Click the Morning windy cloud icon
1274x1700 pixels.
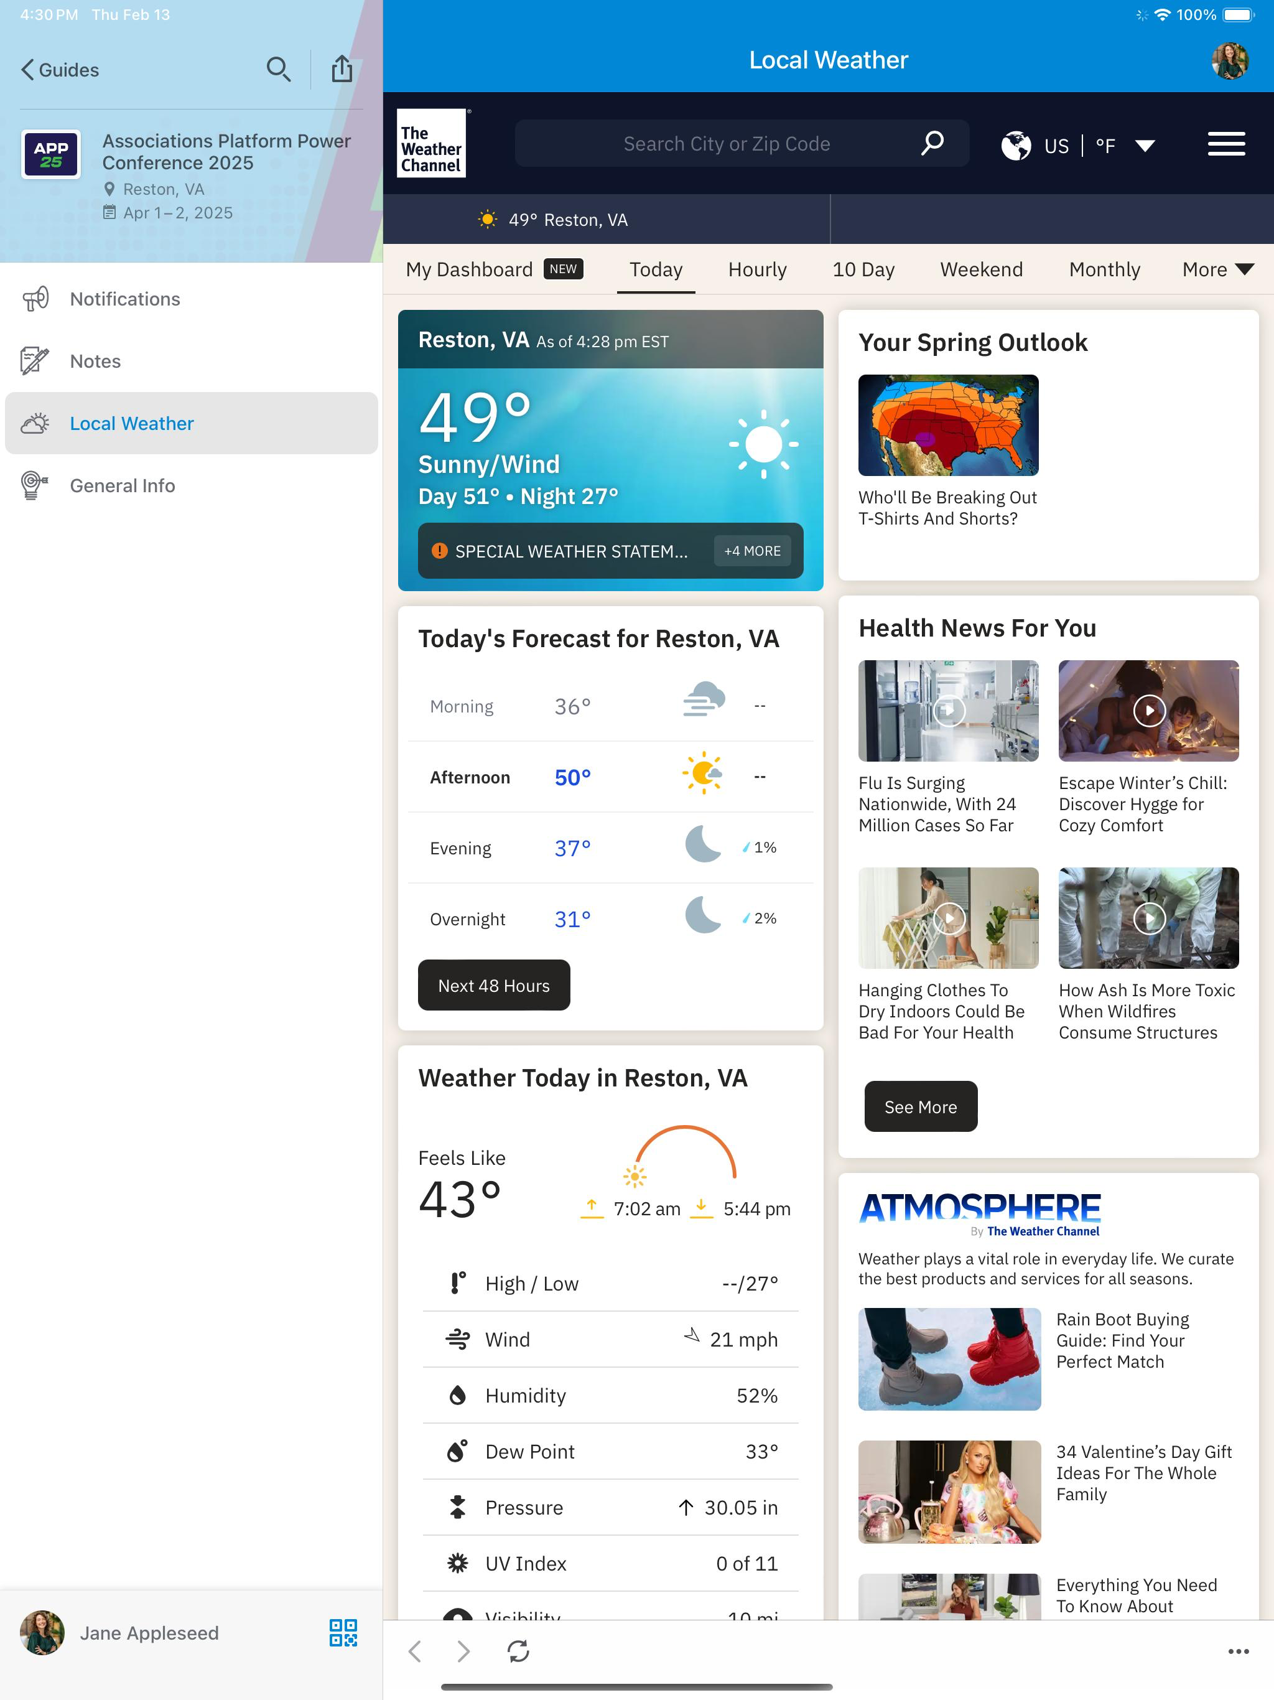[x=704, y=699]
